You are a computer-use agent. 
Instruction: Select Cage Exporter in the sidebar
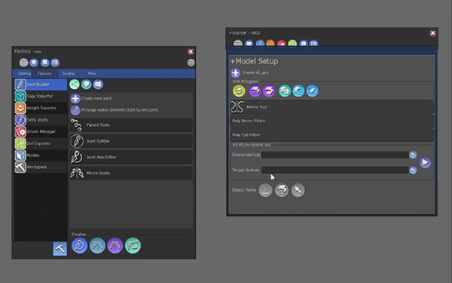(41, 96)
